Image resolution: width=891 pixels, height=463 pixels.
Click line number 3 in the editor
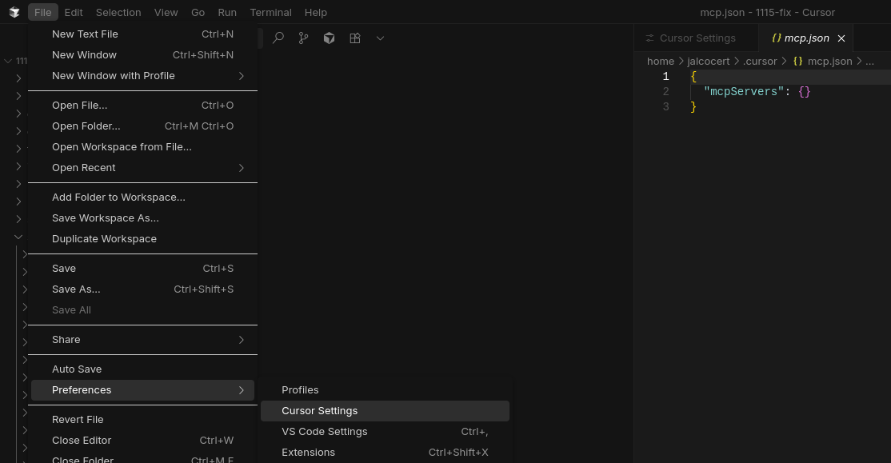coord(665,107)
